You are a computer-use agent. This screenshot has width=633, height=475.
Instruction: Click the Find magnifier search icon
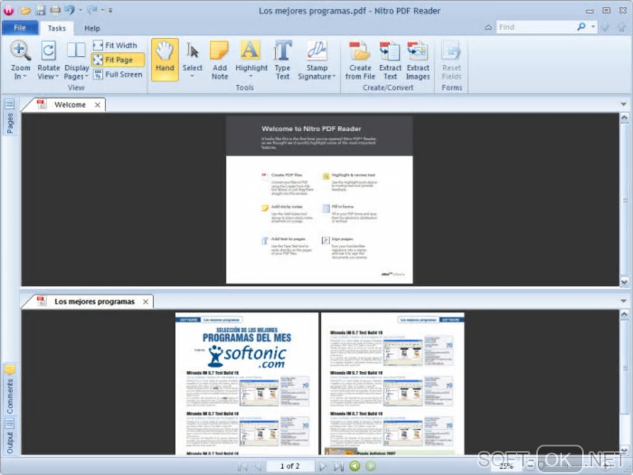(581, 27)
